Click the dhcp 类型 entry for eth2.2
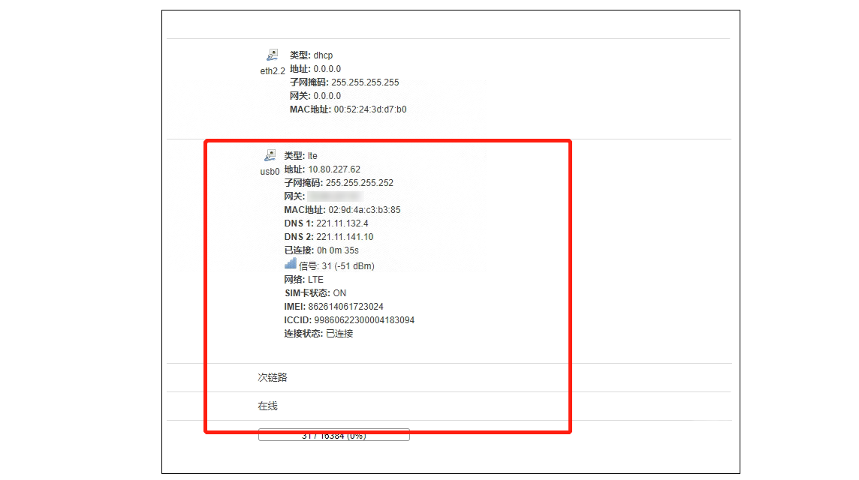 point(309,55)
